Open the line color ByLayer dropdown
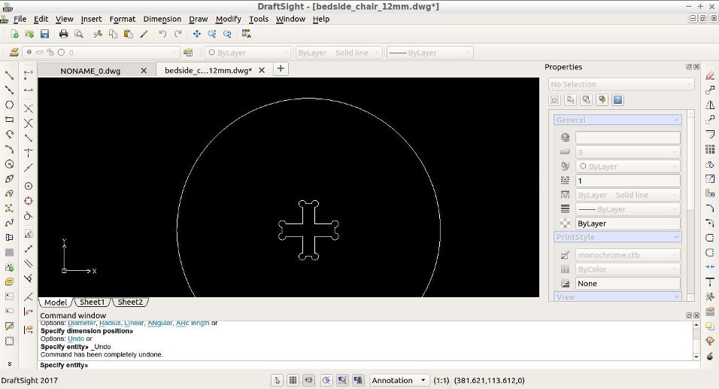This screenshot has width=719, height=389. pos(247,53)
